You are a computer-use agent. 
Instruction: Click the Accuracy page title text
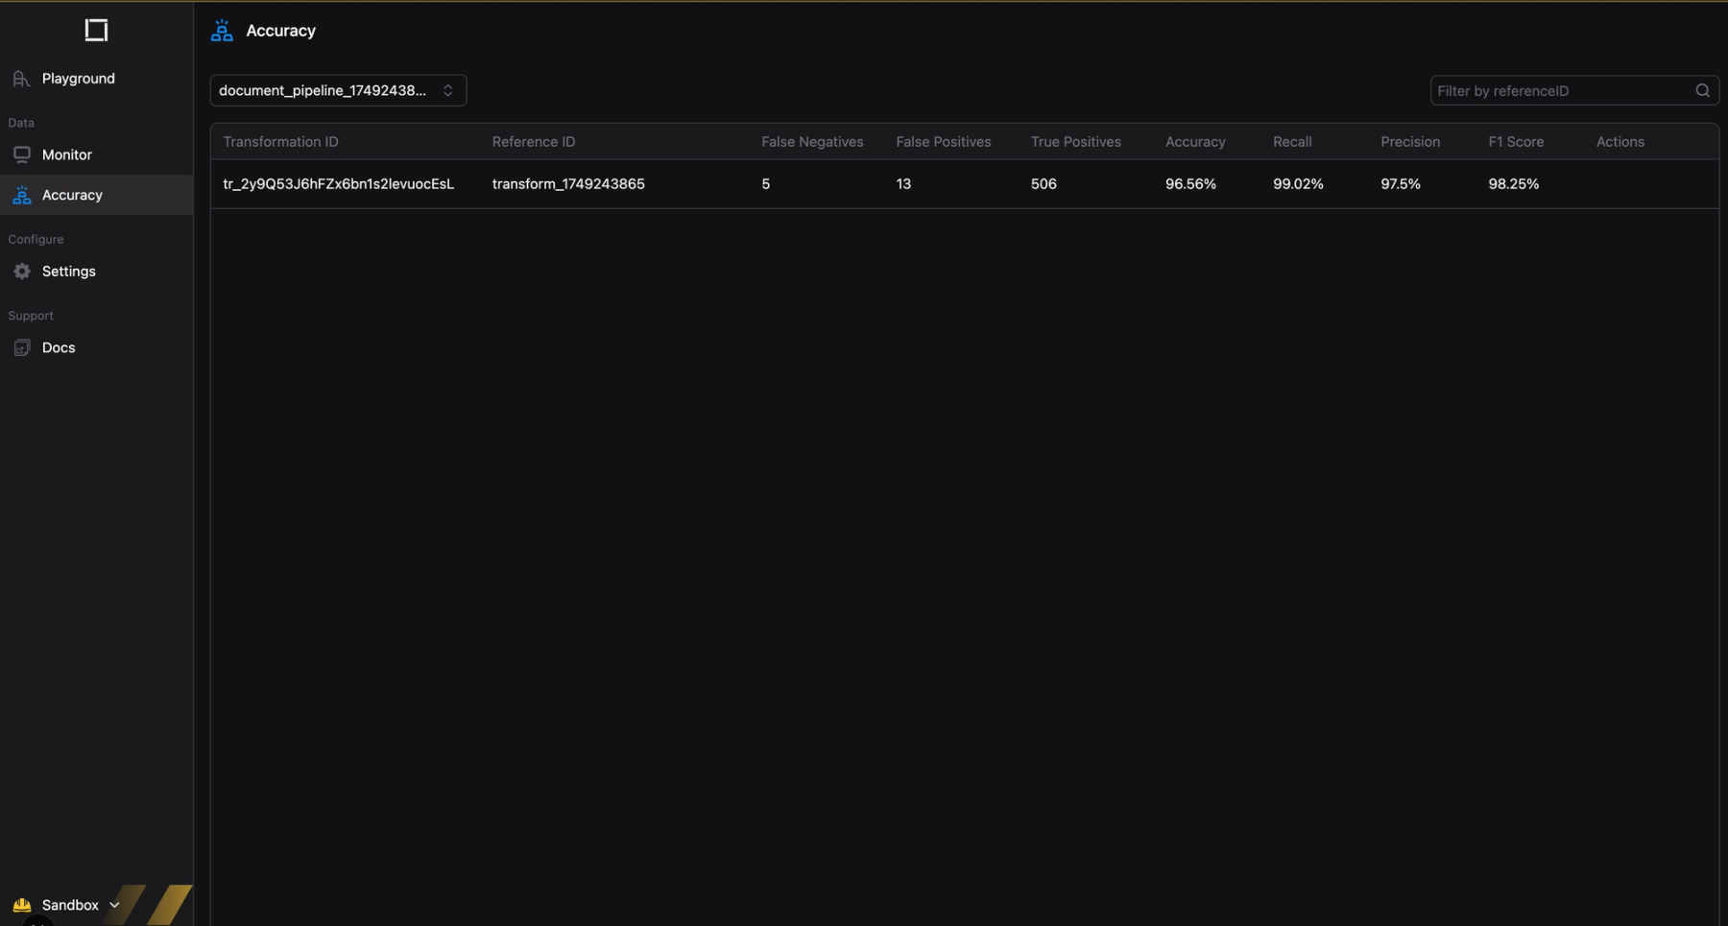[280, 31]
